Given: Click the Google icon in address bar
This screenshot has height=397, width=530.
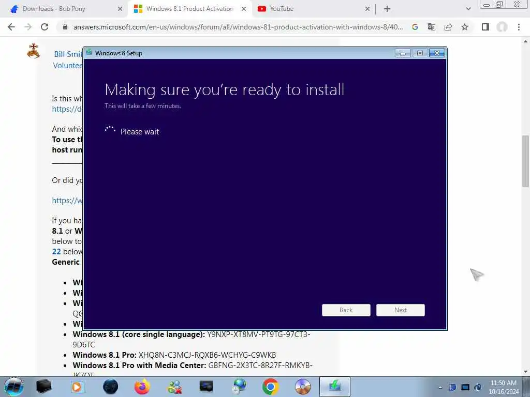Looking at the screenshot, I should pyautogui.click(x=415, y=27).
